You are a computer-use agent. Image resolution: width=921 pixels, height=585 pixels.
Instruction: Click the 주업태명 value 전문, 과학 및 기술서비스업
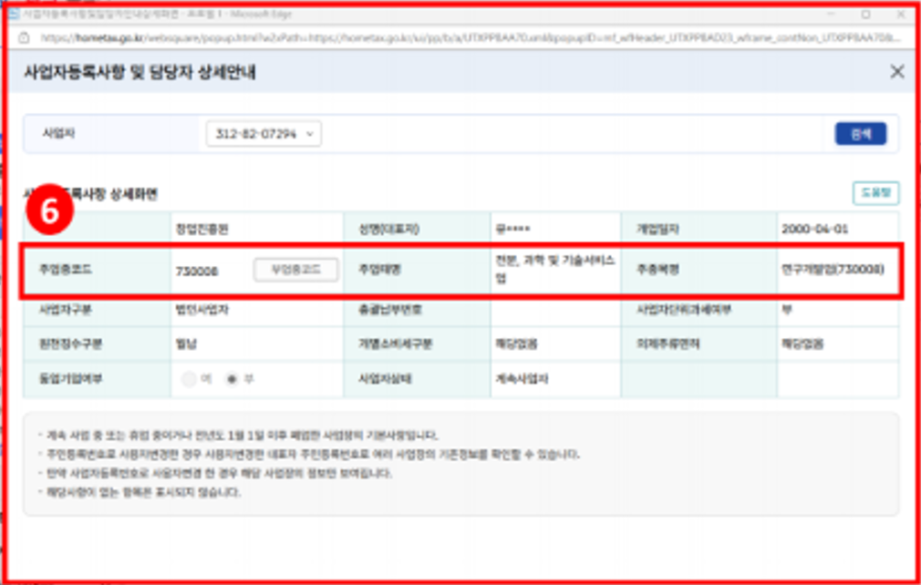coord(554,269)
